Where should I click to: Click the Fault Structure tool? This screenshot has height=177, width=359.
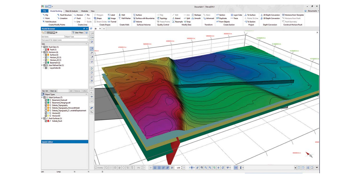click(64, 15)
